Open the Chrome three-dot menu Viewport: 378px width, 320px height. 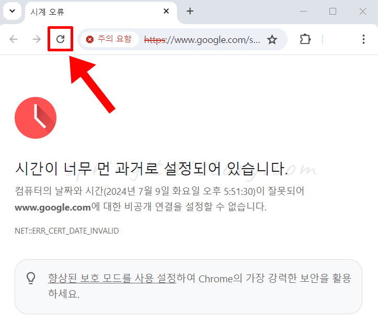pyautogui.click(x=363, y=39)
